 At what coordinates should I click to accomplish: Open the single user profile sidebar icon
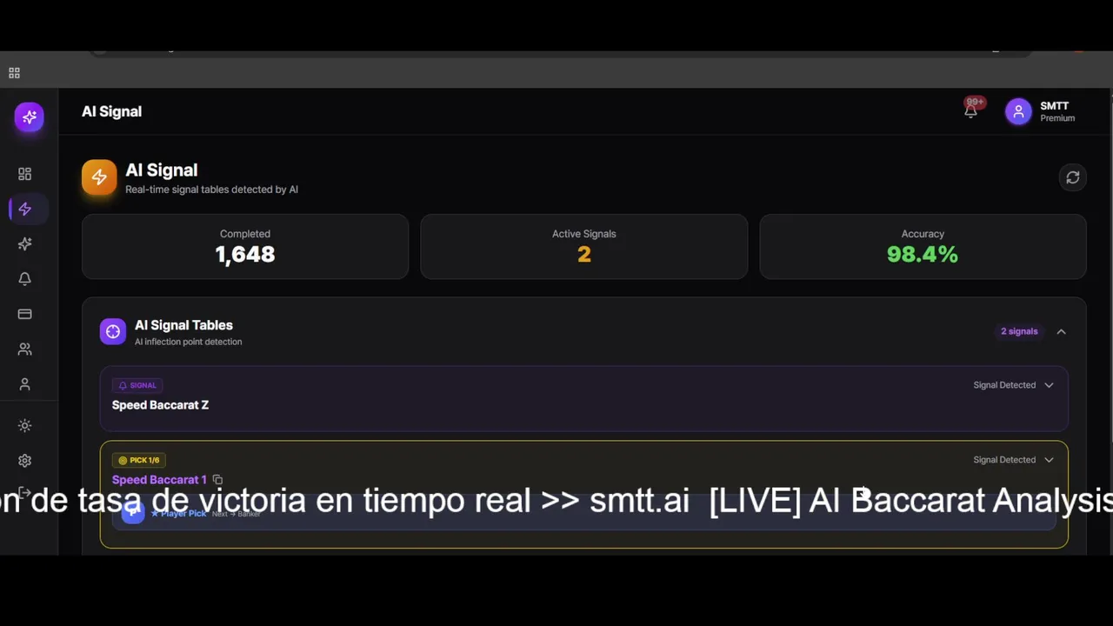[24, 383]
